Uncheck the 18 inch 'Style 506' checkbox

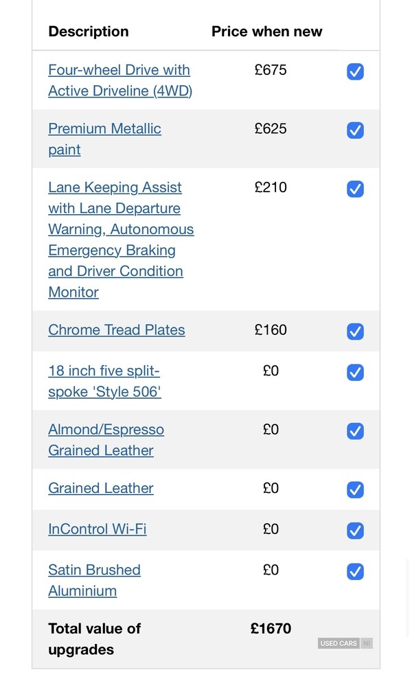355,372
